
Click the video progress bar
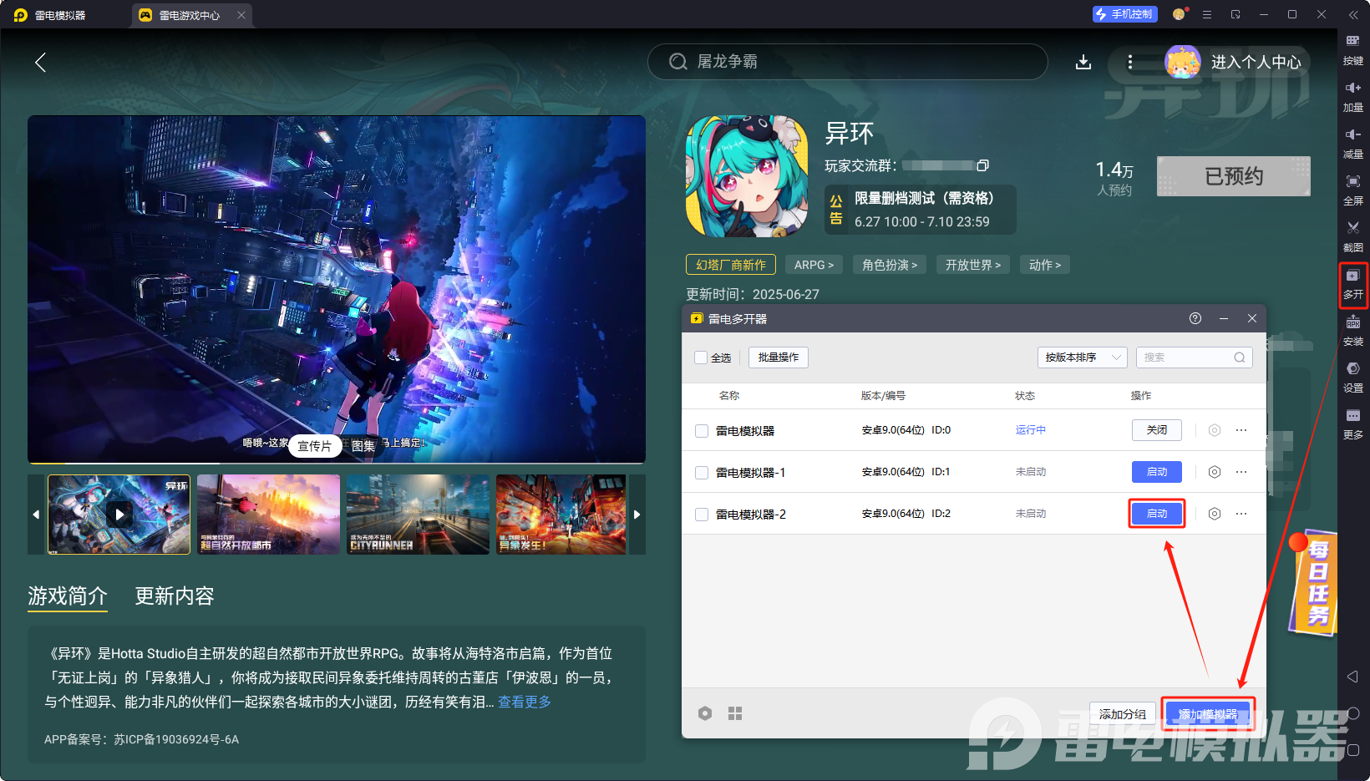(x=337, y=462)
